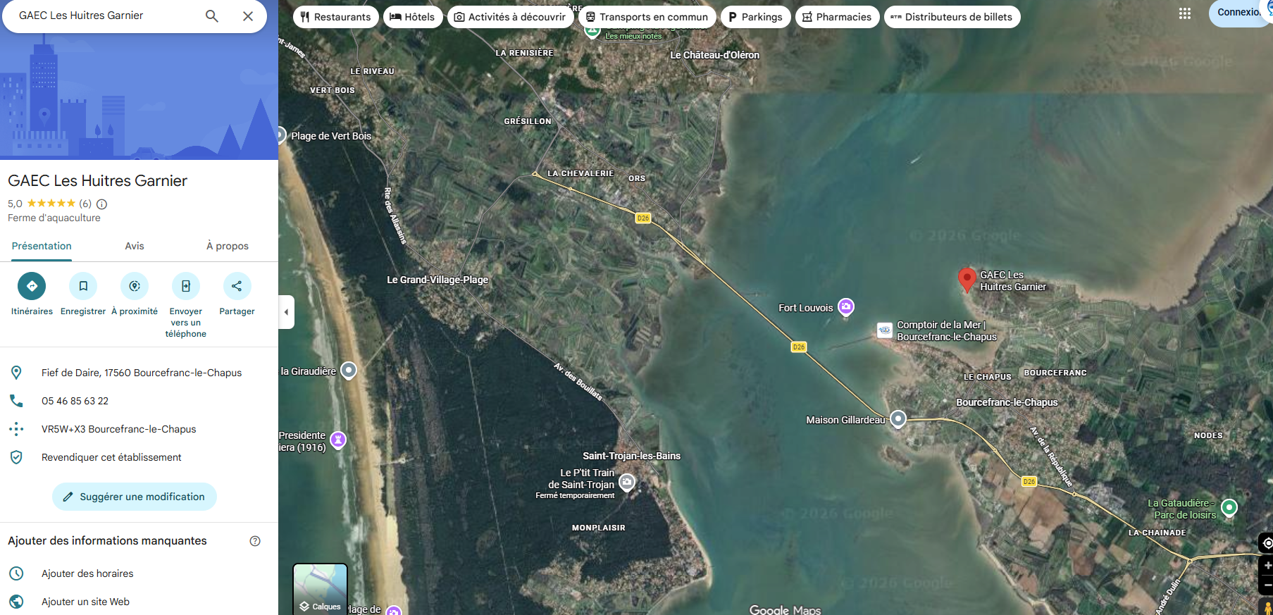Click Envoyer vers un téléphone icon

pyautogui.click(x=186, y=286)
